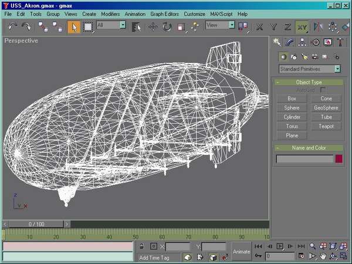The image size is (352, 264).
Task: Click the Undo arrow in the toolbar
Action: [x=13, y=26]
